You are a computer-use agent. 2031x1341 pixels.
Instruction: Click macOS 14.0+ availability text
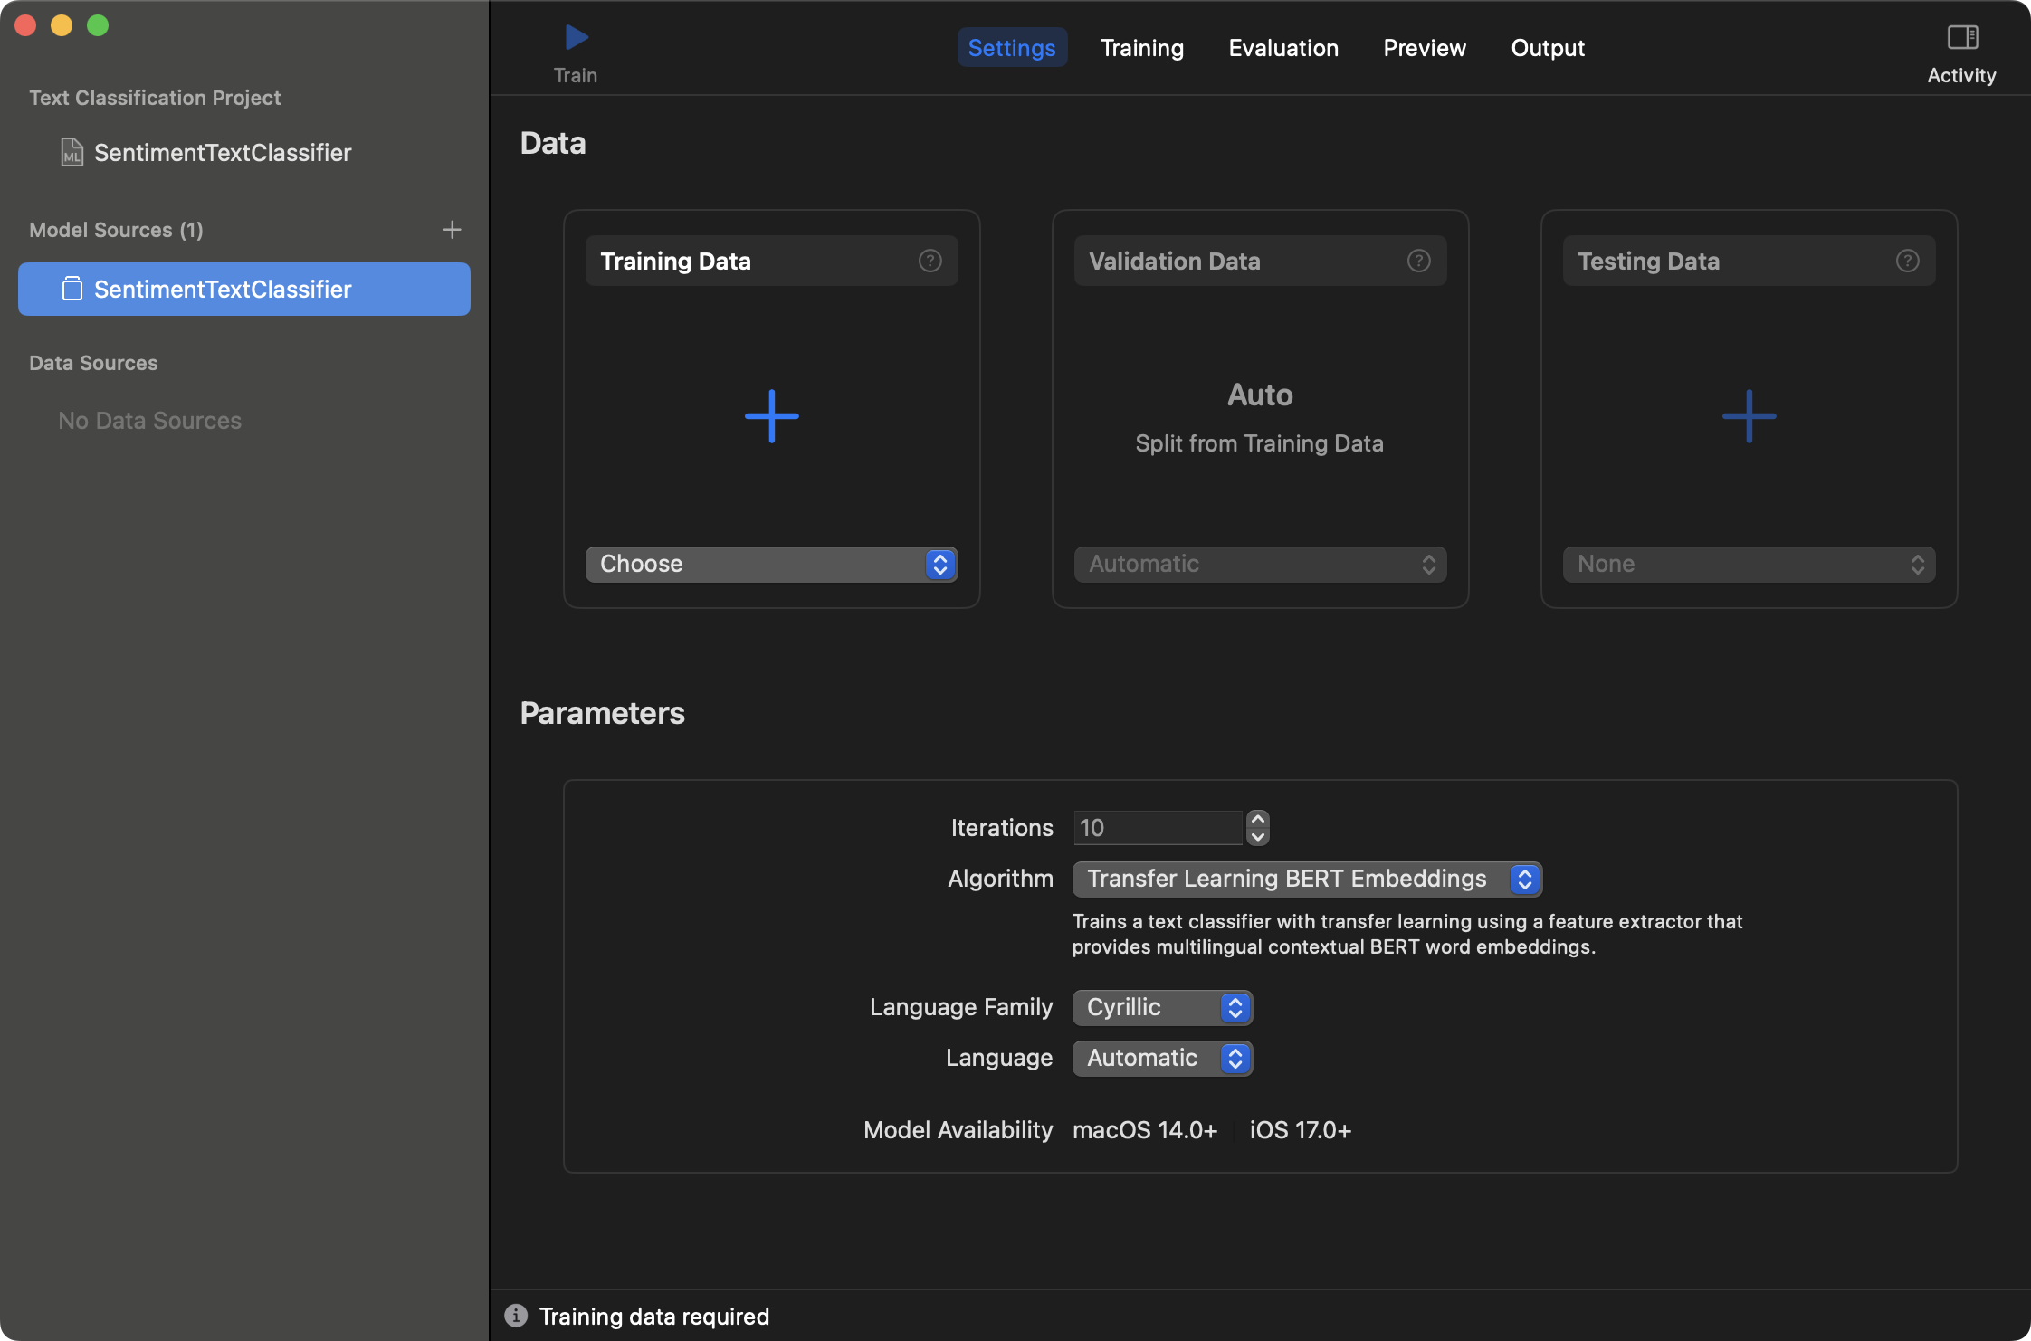point(1145,1130)
